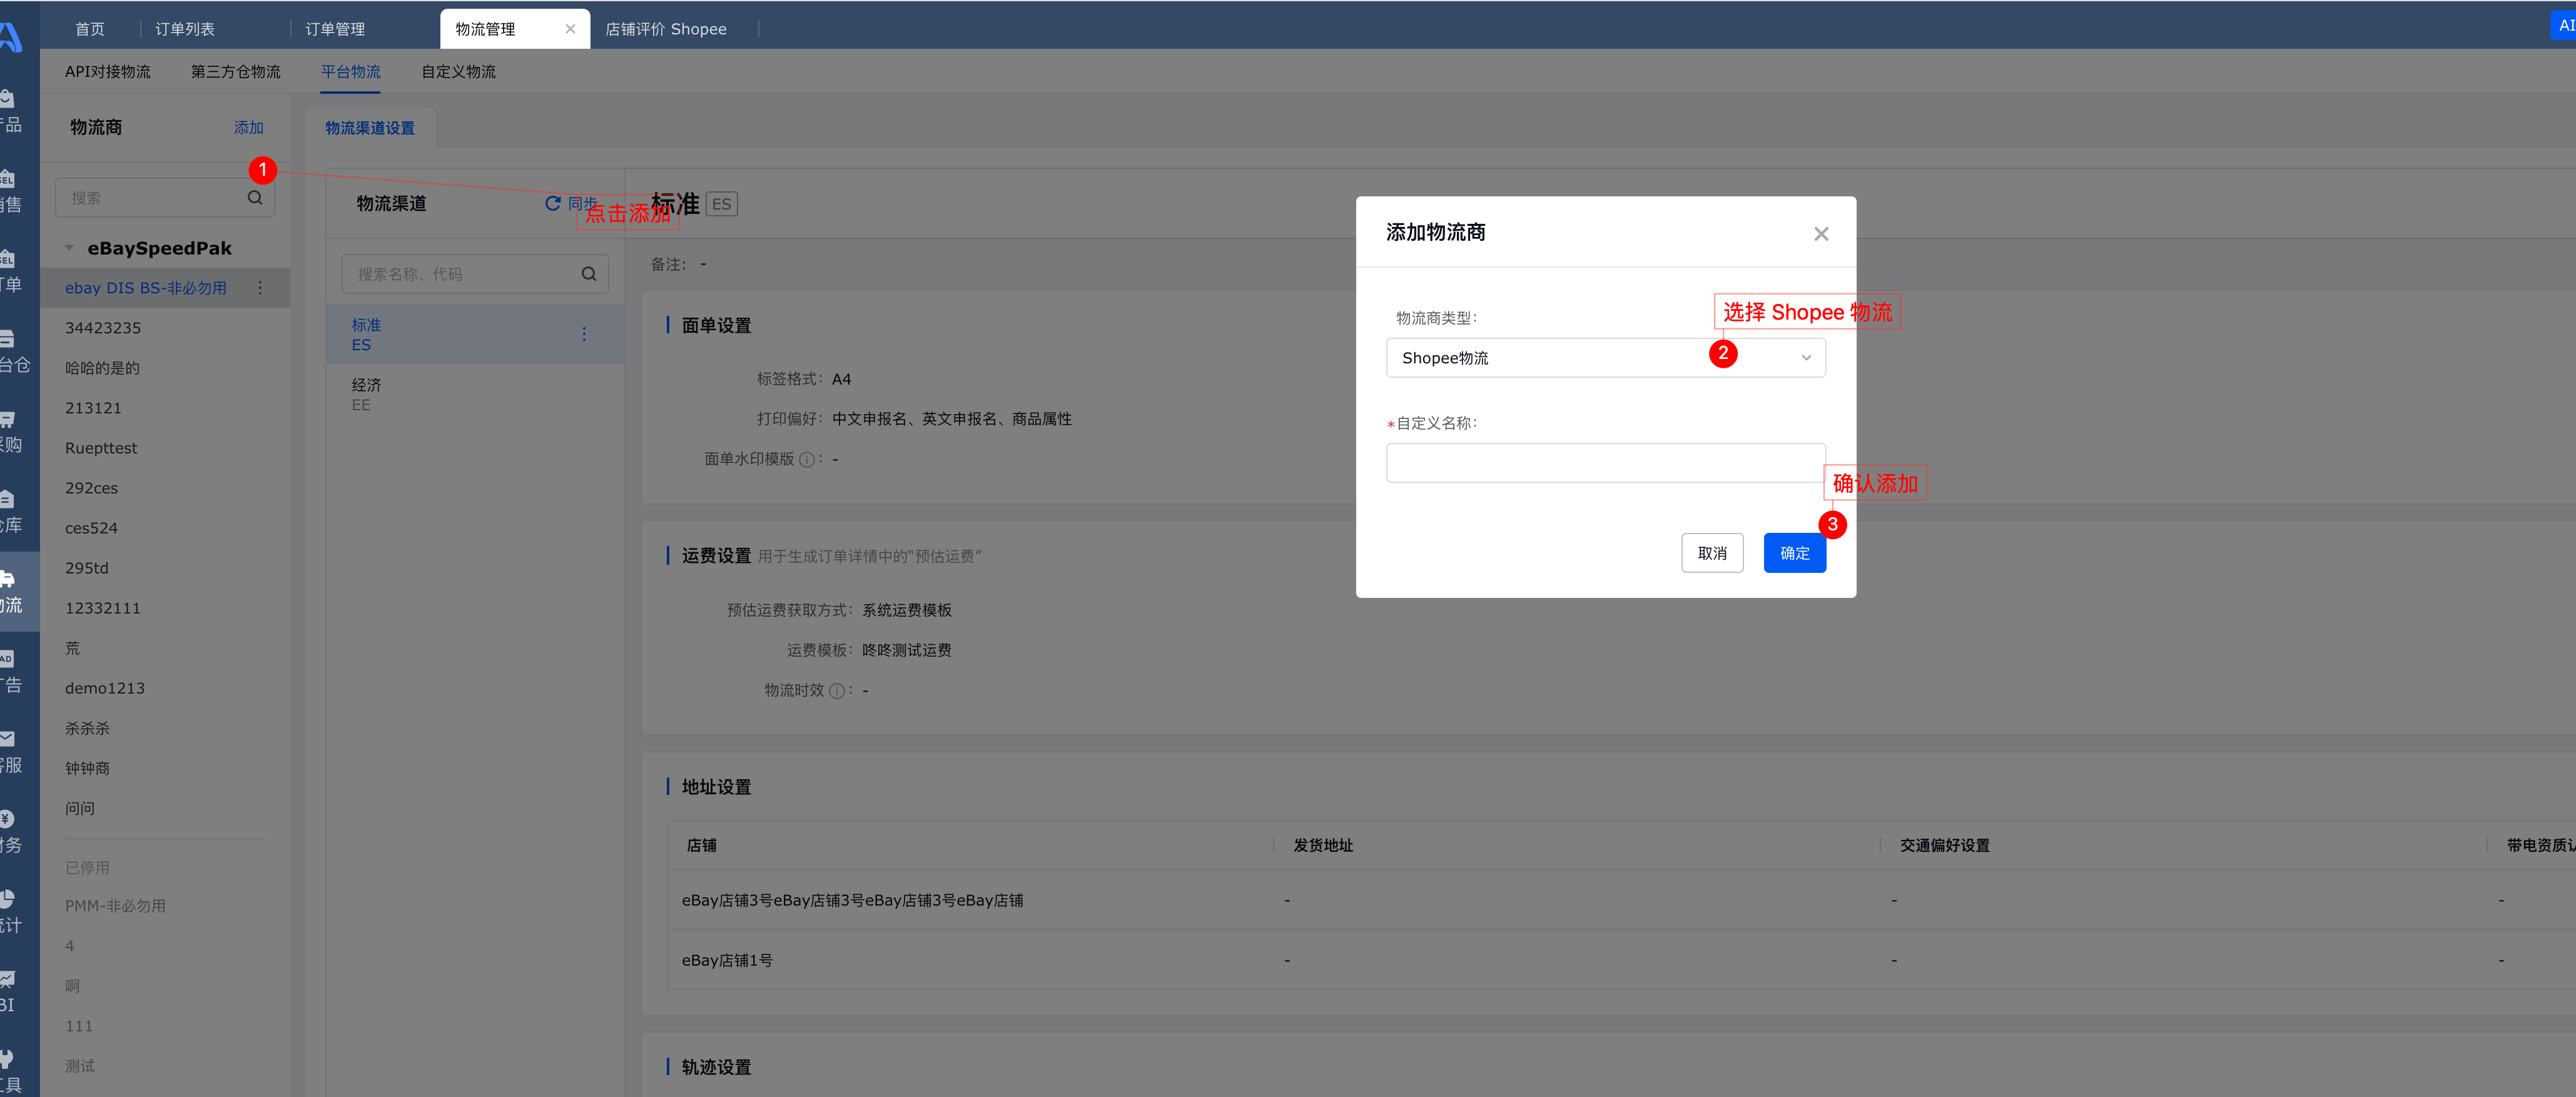Click info icon beside 面单水印模版

click(x=806, y=459)
